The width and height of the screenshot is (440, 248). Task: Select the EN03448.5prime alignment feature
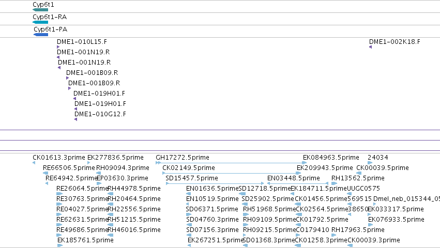tap(298, 183)
